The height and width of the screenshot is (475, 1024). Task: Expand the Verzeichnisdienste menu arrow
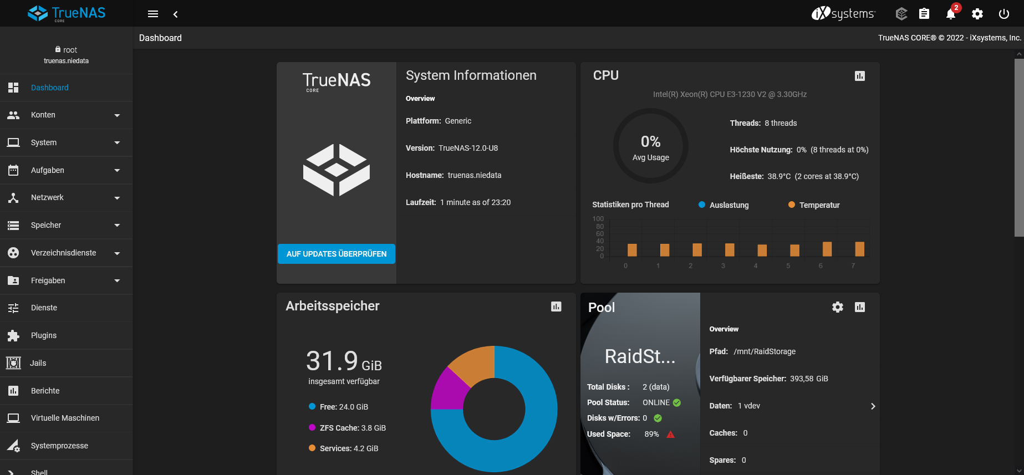117,253
